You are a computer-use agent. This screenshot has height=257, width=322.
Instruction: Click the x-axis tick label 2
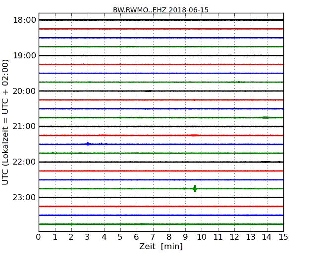[71, 237]
